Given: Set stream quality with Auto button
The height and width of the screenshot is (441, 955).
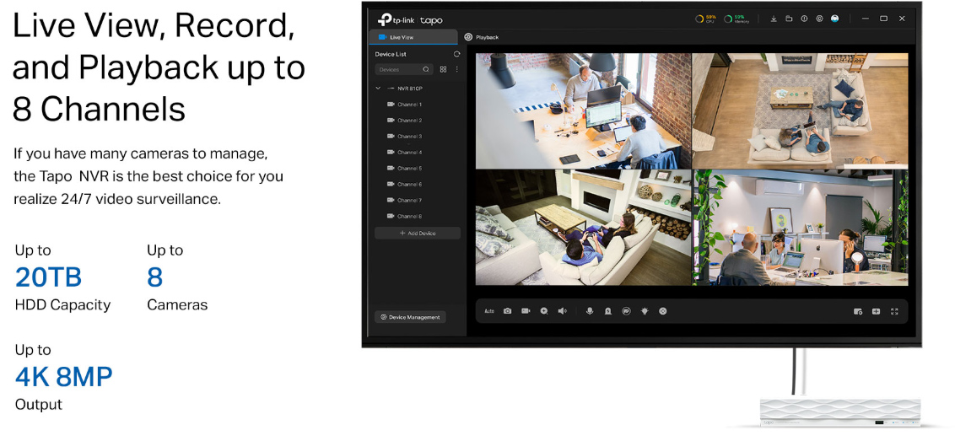Looking at the screenshot, I should pos(489,311).
